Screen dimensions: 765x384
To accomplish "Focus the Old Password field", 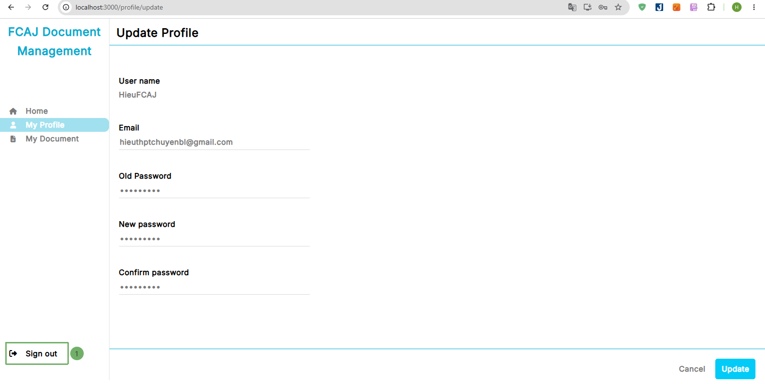I will [214, 191].
